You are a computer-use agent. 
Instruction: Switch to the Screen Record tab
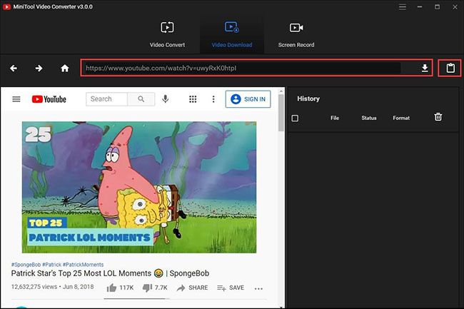click(x=296, y=35)
